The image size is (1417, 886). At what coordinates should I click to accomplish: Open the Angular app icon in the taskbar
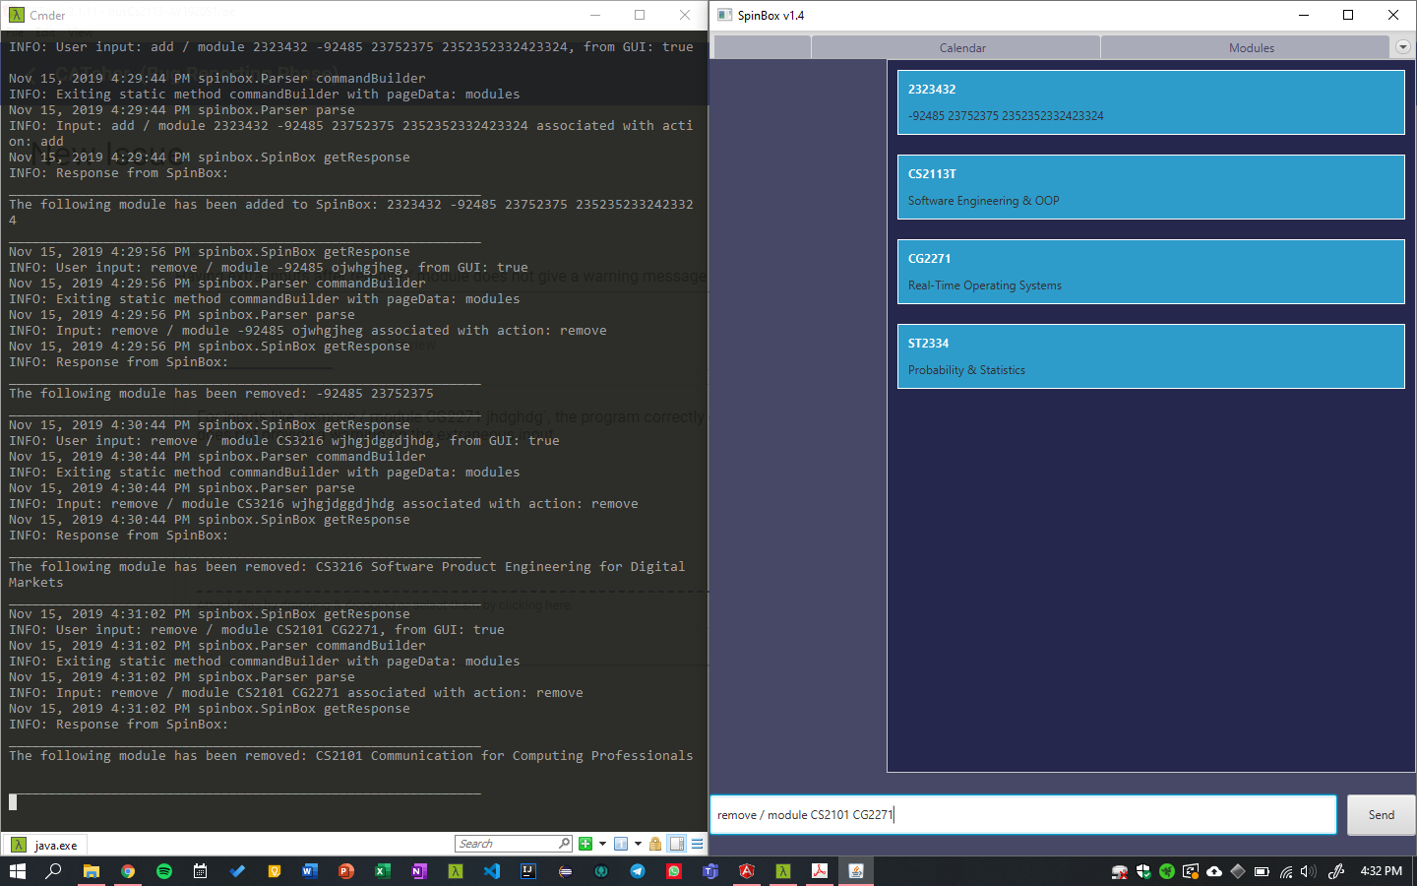pyautogui.click(x=747, y=871)
